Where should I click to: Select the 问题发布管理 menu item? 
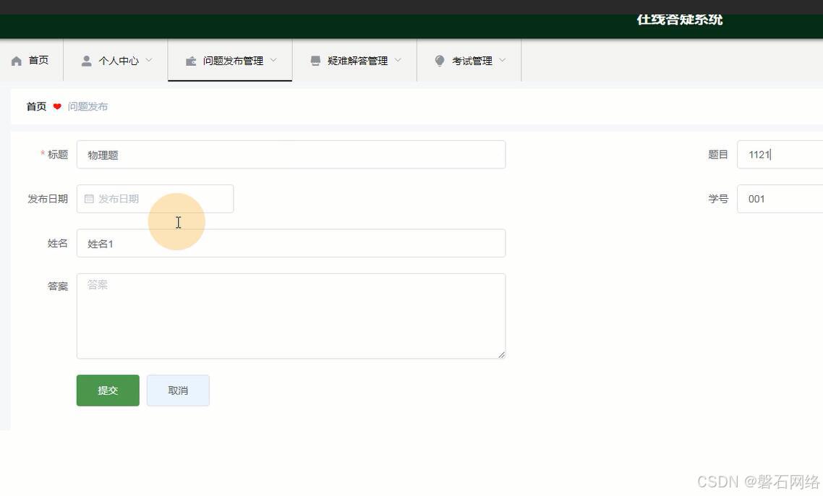229,60
